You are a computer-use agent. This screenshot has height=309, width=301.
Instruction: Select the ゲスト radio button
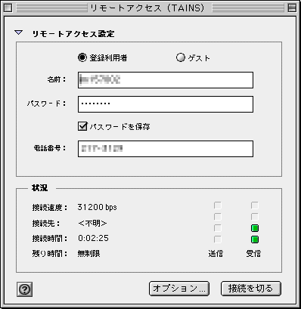(181, 57)
